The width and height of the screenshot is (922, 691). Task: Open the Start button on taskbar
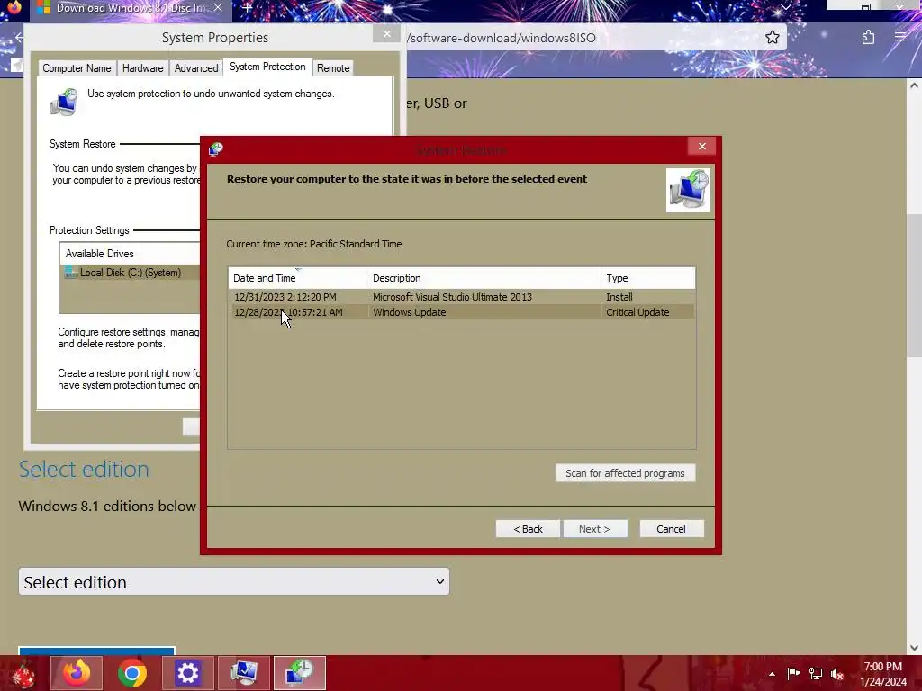coord(22,674)
